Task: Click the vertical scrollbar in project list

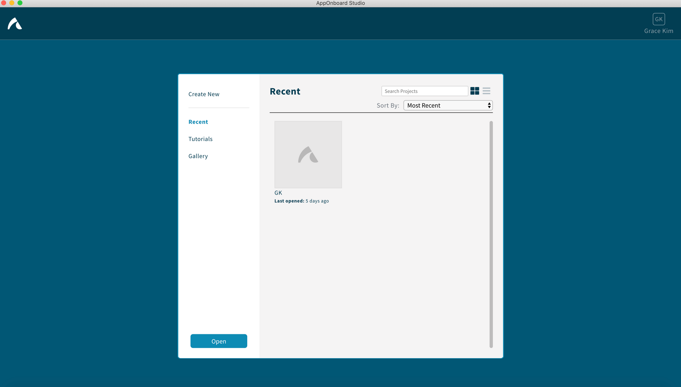Action: 491,234
